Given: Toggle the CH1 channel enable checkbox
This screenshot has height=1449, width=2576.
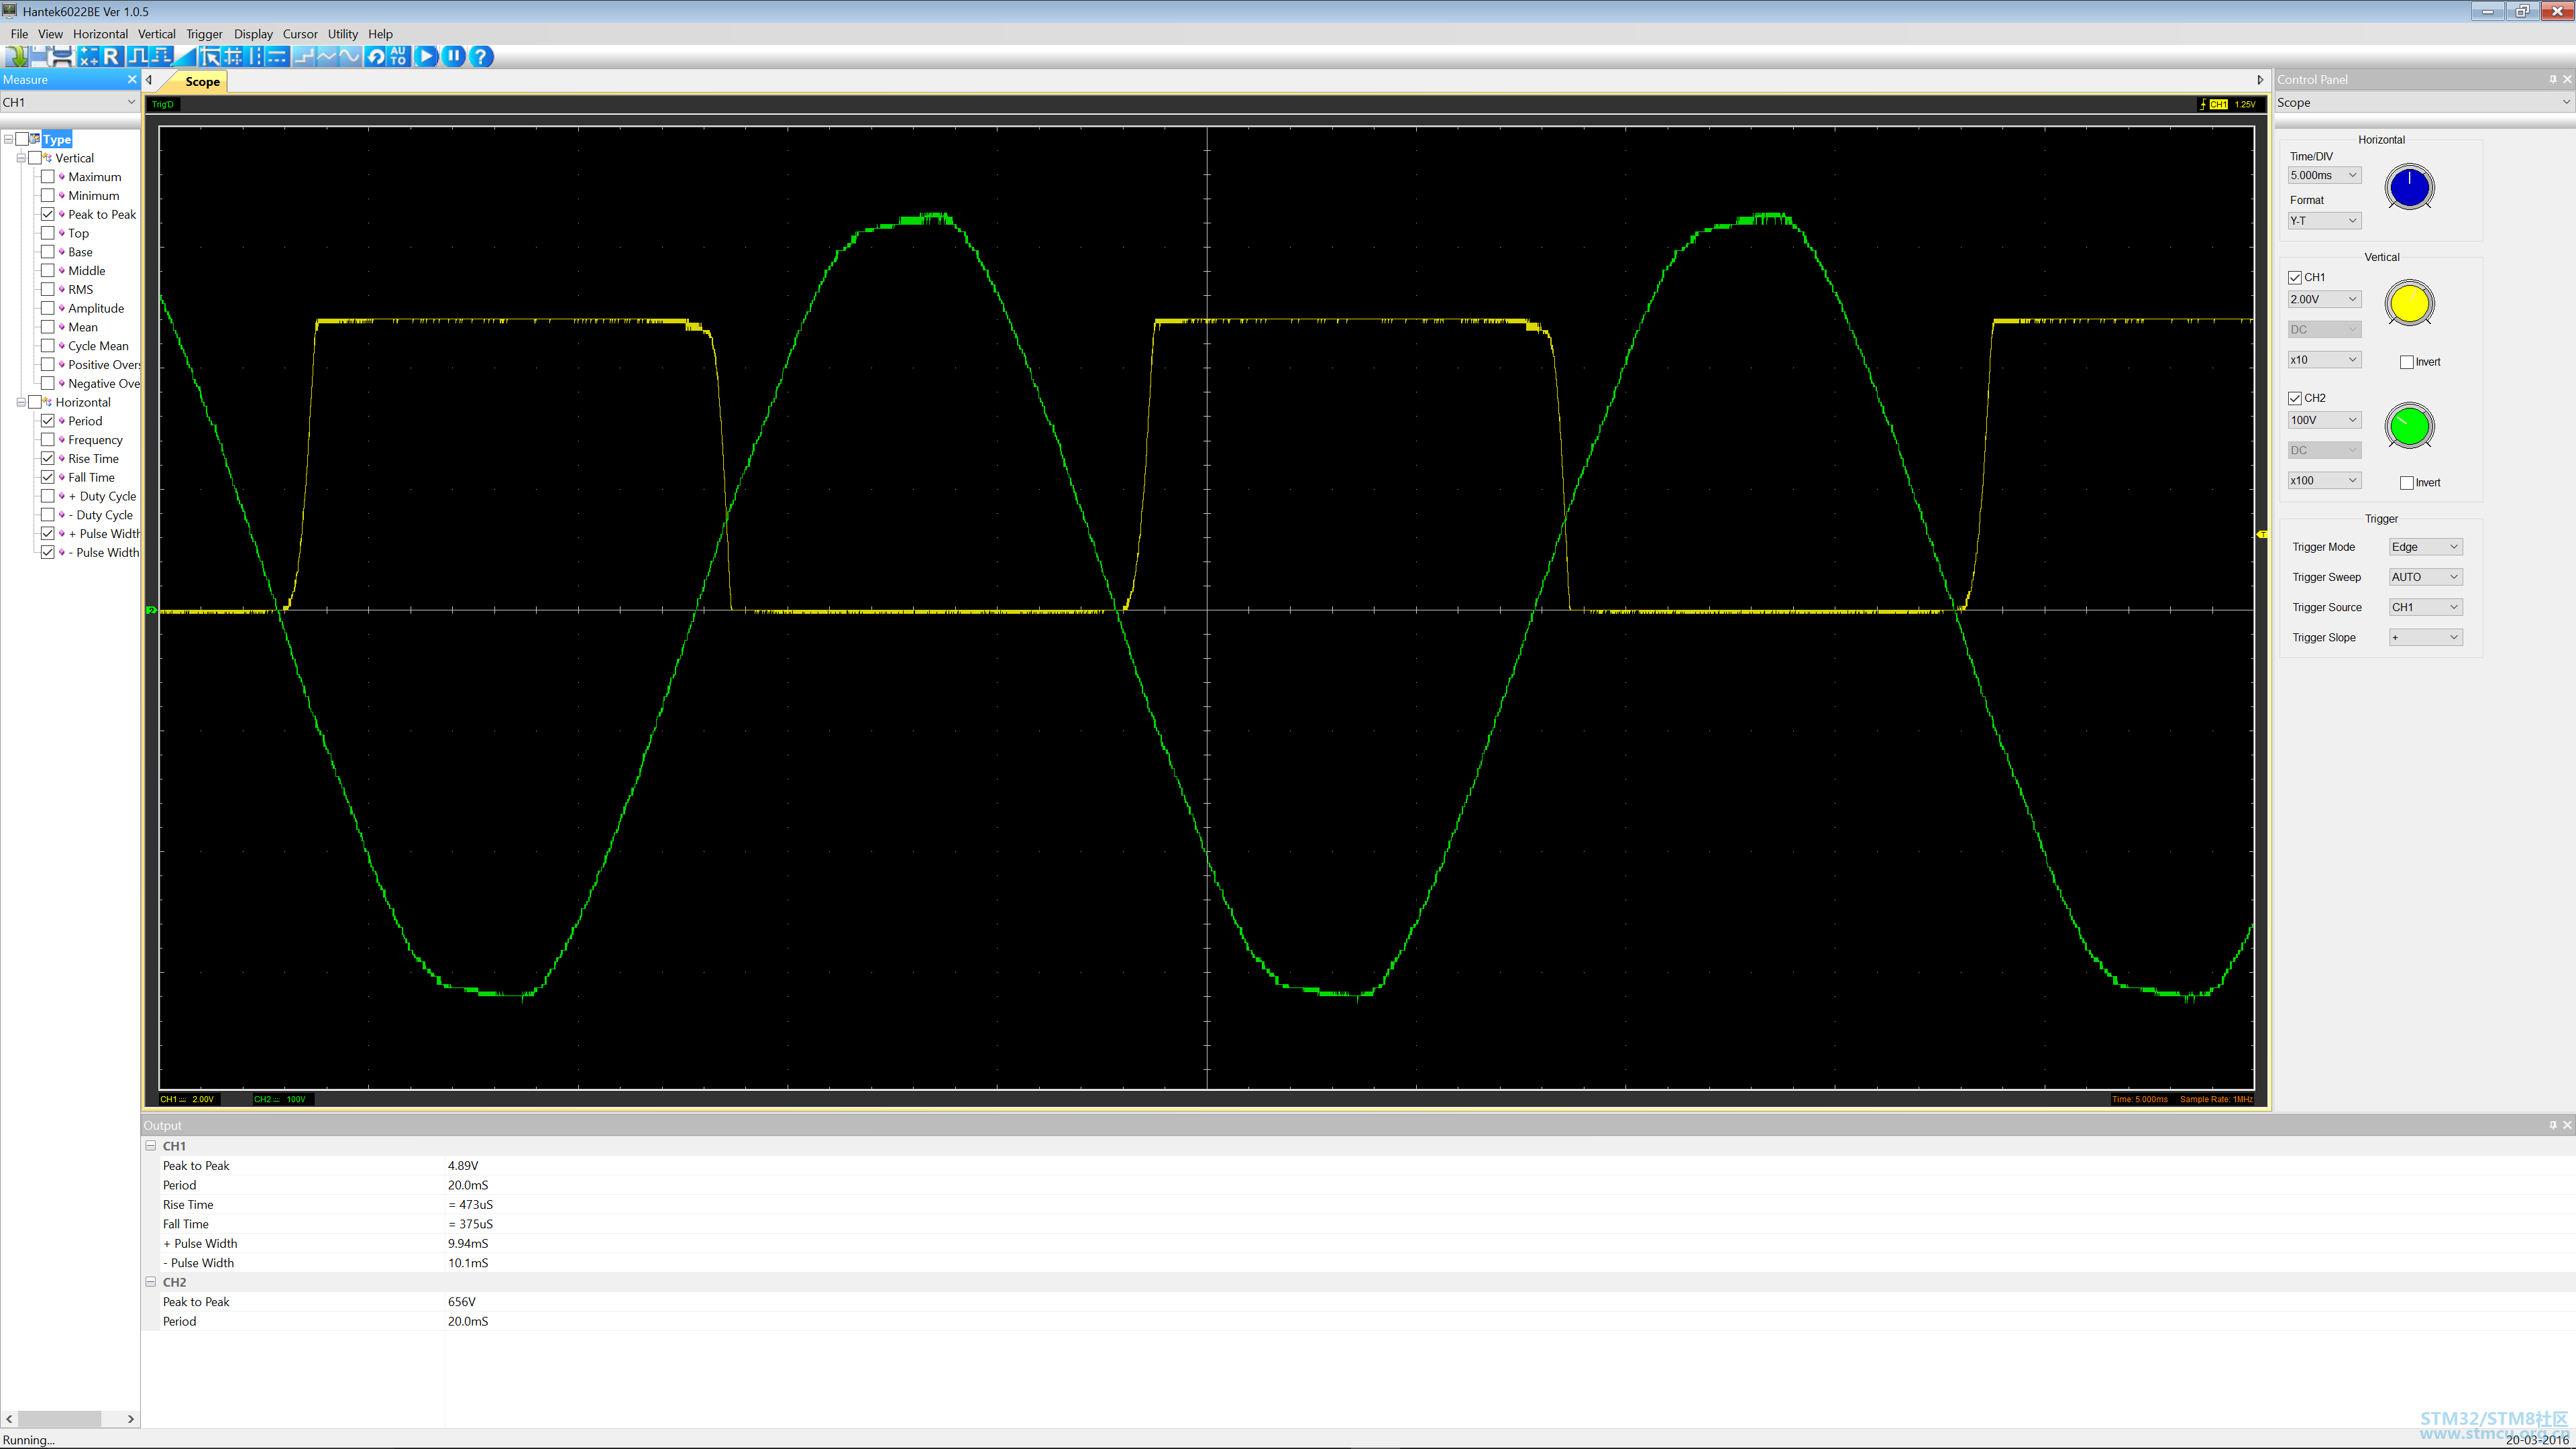Looking at the screenshot, I should [2295, 277].
